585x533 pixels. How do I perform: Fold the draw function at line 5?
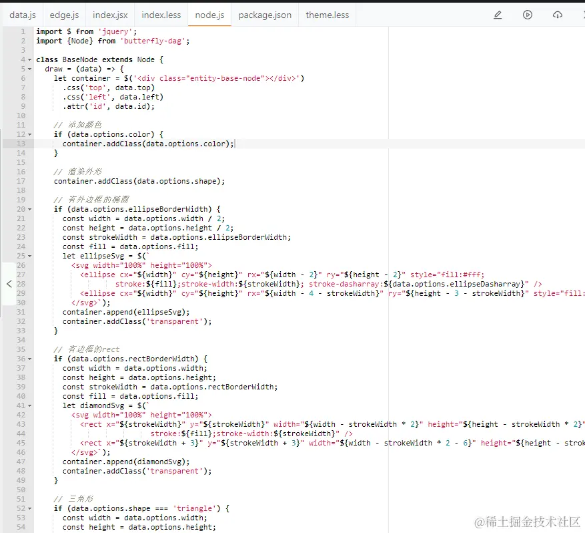(x=30, y=69)
